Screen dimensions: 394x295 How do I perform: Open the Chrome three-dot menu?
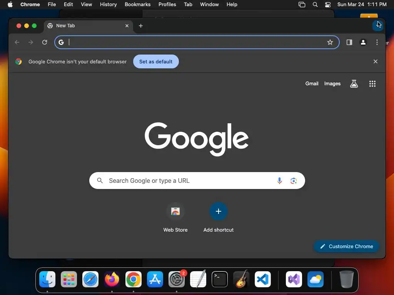[x=377, y=42]
